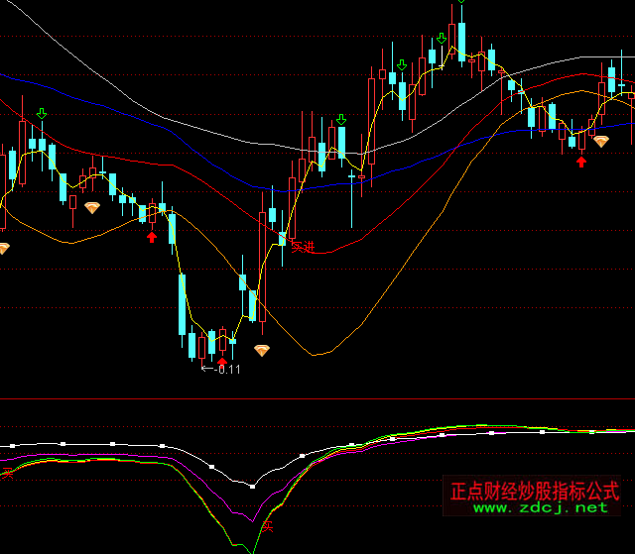Click the white square marker at white line's trough
This screenshot has height=554, width=635.
(252, 486)
